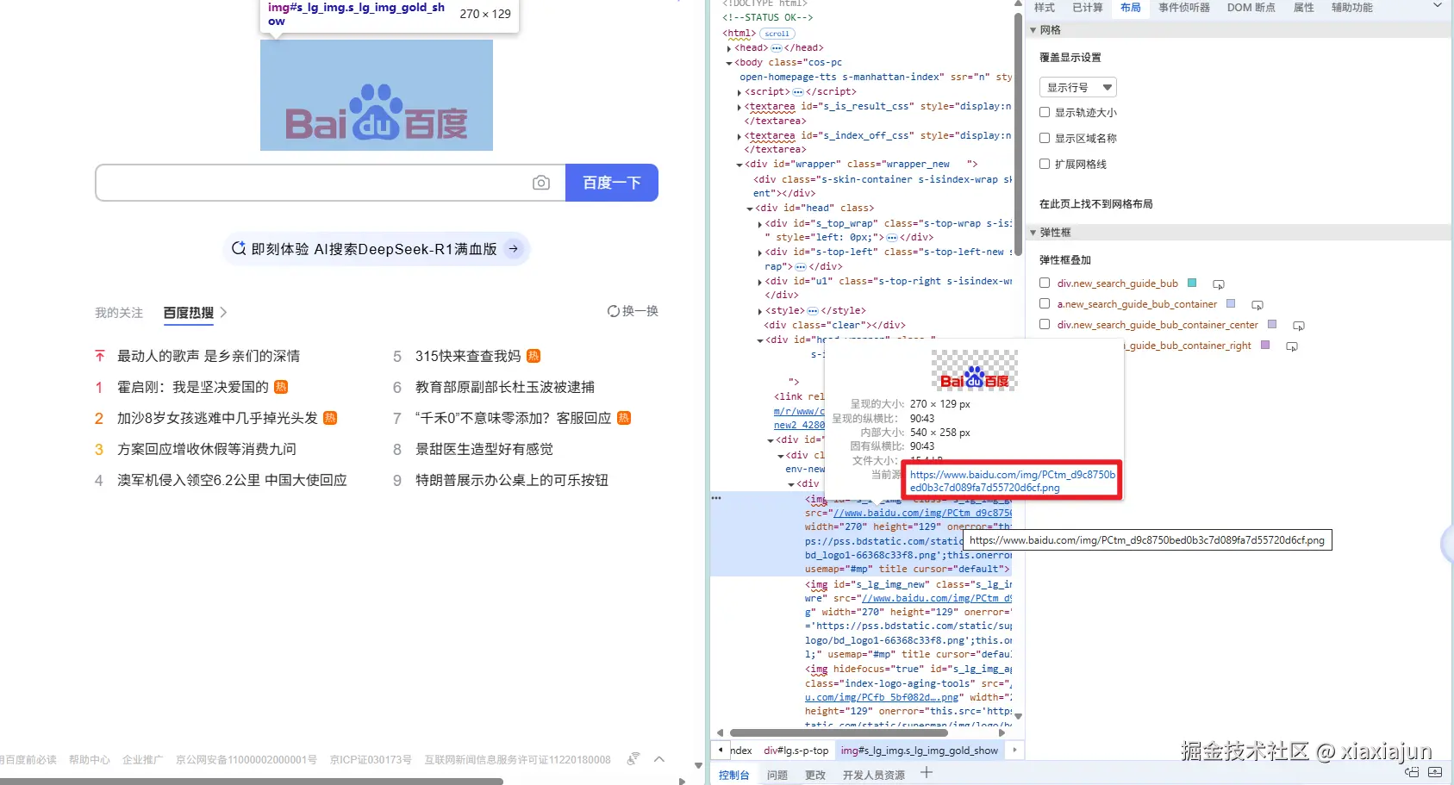Collapse the body node in DOM tree

[x=729, y=63]
